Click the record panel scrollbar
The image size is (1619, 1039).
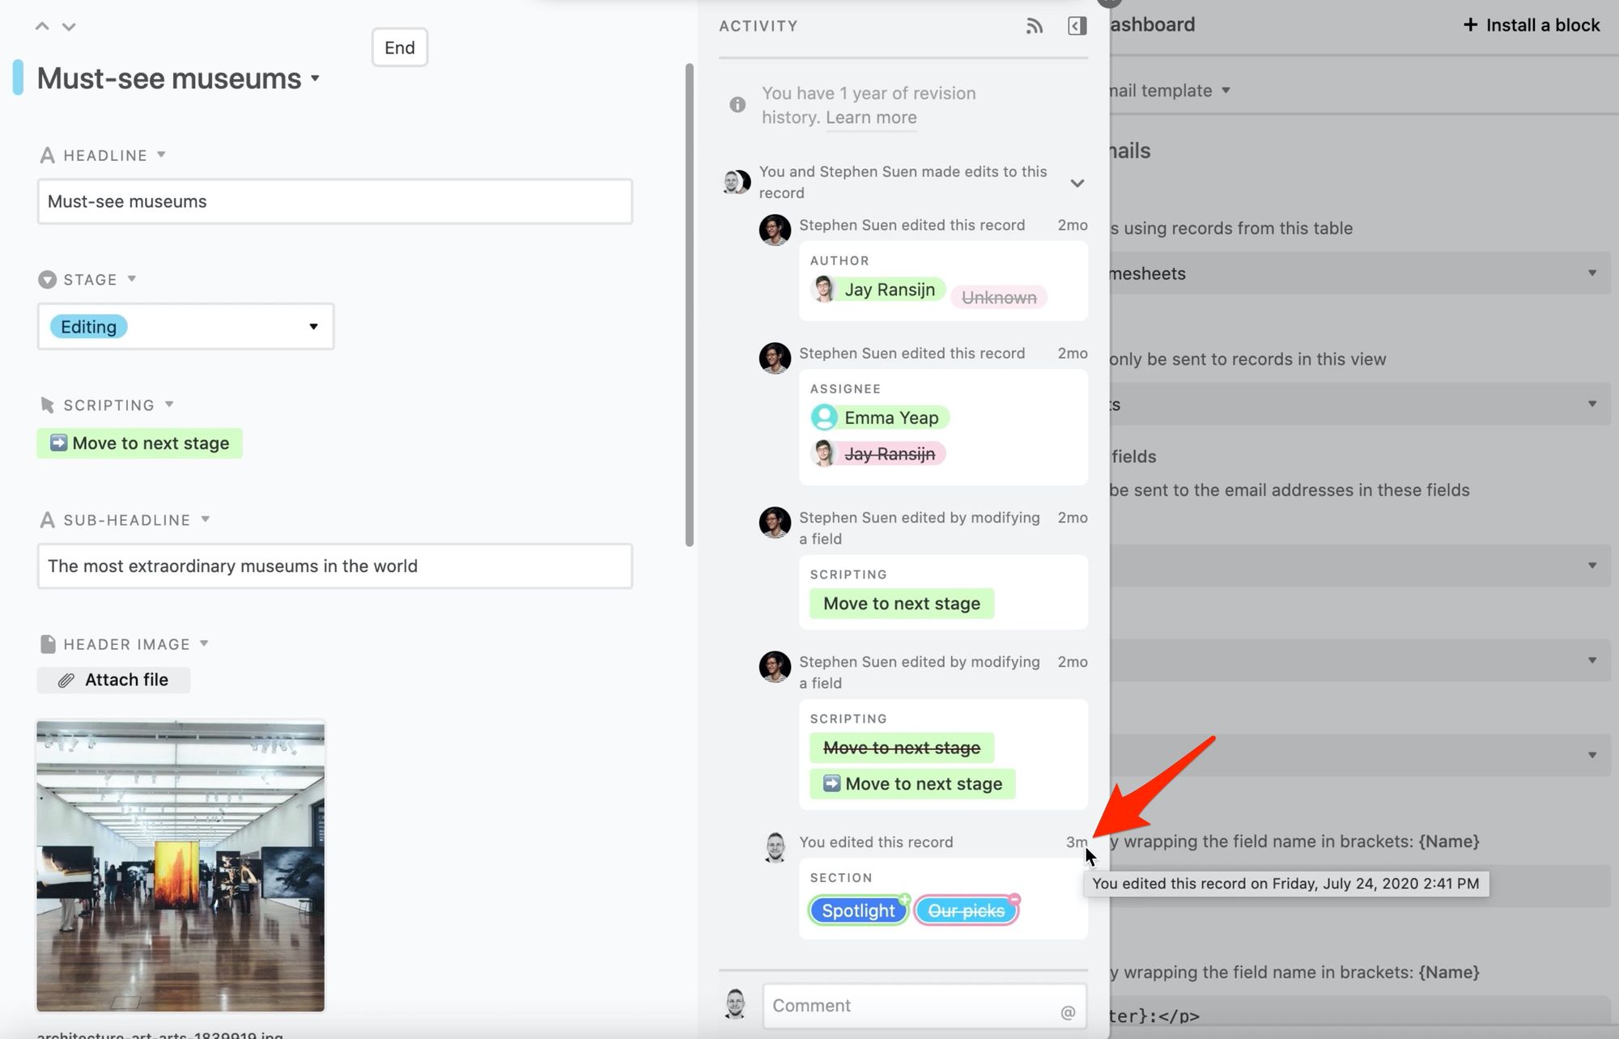point(690,305)
